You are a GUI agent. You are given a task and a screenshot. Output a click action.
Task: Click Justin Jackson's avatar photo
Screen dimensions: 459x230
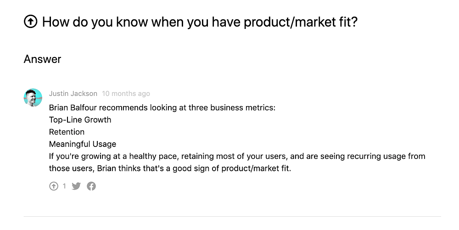(x=33, y=97)
